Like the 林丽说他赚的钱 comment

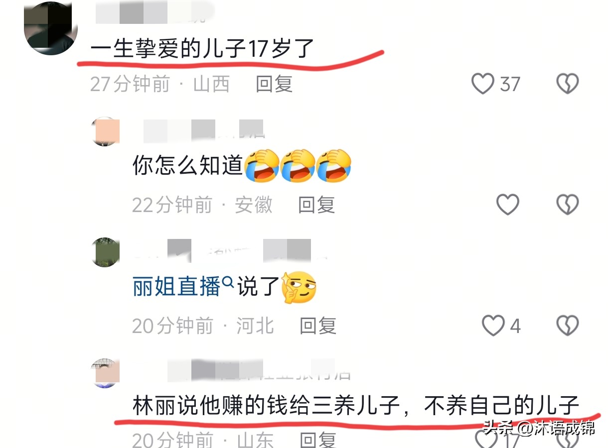[x=484, y=439]
